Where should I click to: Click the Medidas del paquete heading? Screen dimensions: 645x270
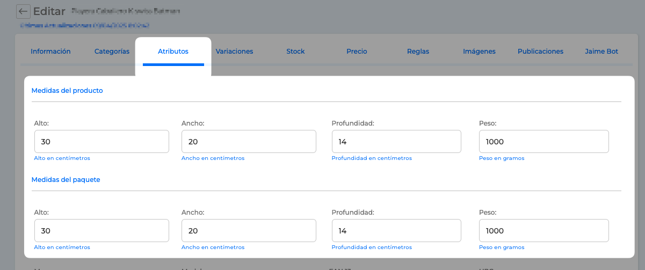pyautogui.click(x=66, y=180)
